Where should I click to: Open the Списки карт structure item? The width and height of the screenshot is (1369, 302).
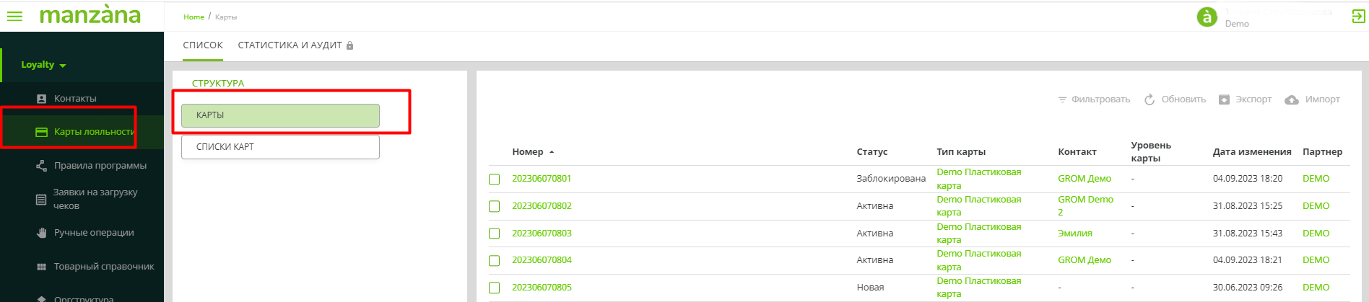point(280,147)
